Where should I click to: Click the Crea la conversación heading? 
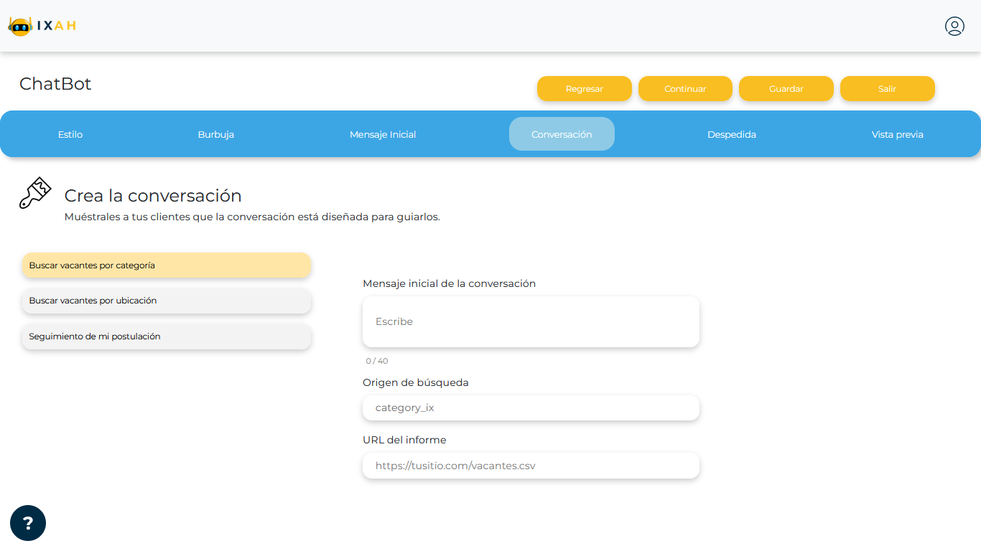(x=153, y=196)
